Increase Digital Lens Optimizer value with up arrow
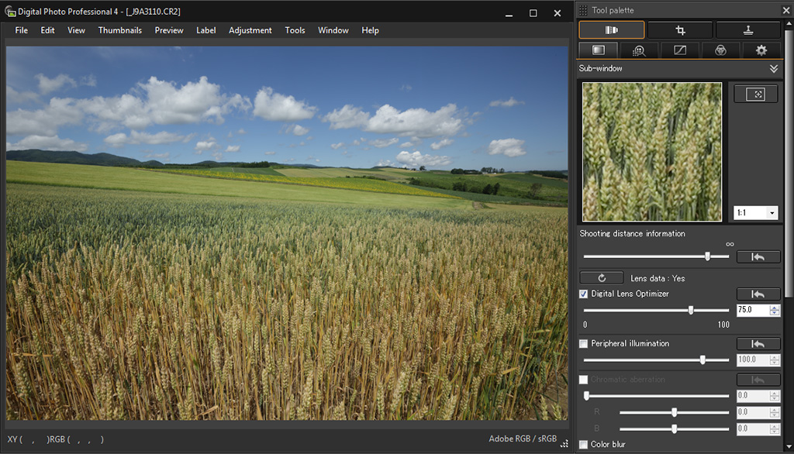The image size is (794, 454). 775,307
